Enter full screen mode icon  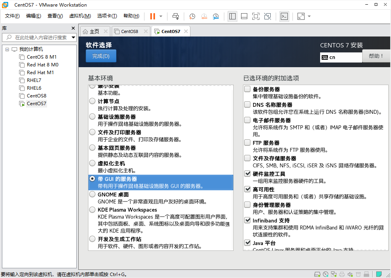click(x=255, y=16)
